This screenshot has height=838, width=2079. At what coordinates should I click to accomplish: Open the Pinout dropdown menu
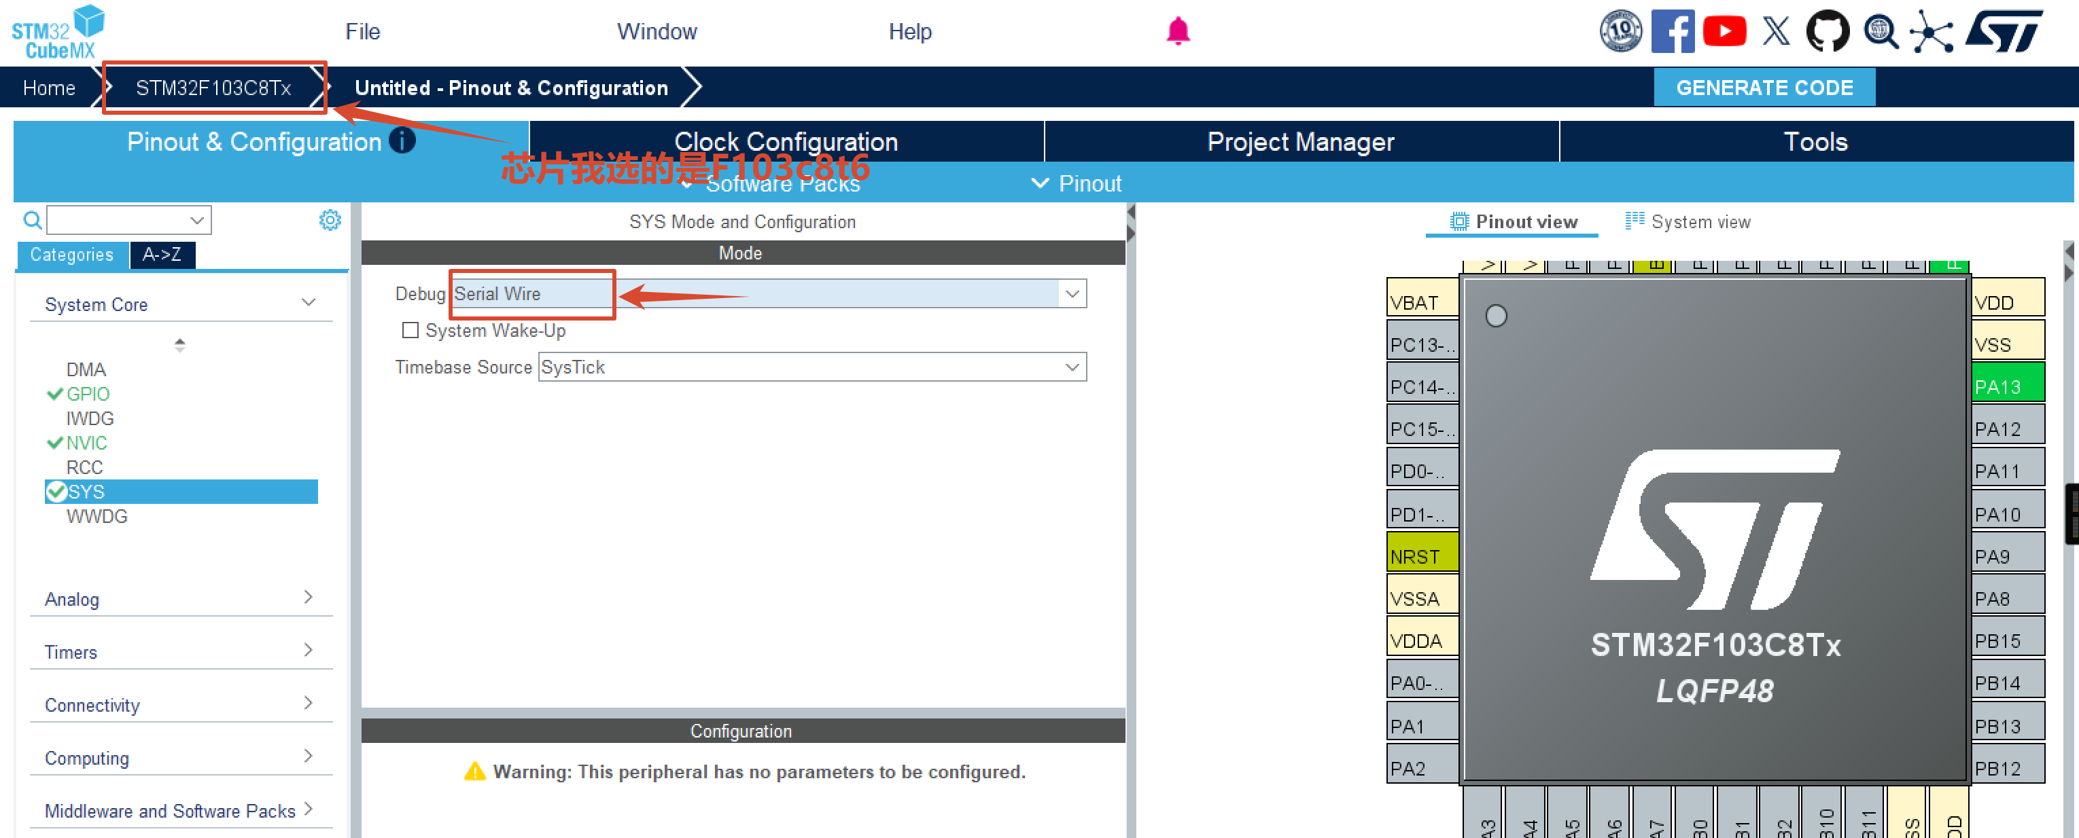(1077, 184)
